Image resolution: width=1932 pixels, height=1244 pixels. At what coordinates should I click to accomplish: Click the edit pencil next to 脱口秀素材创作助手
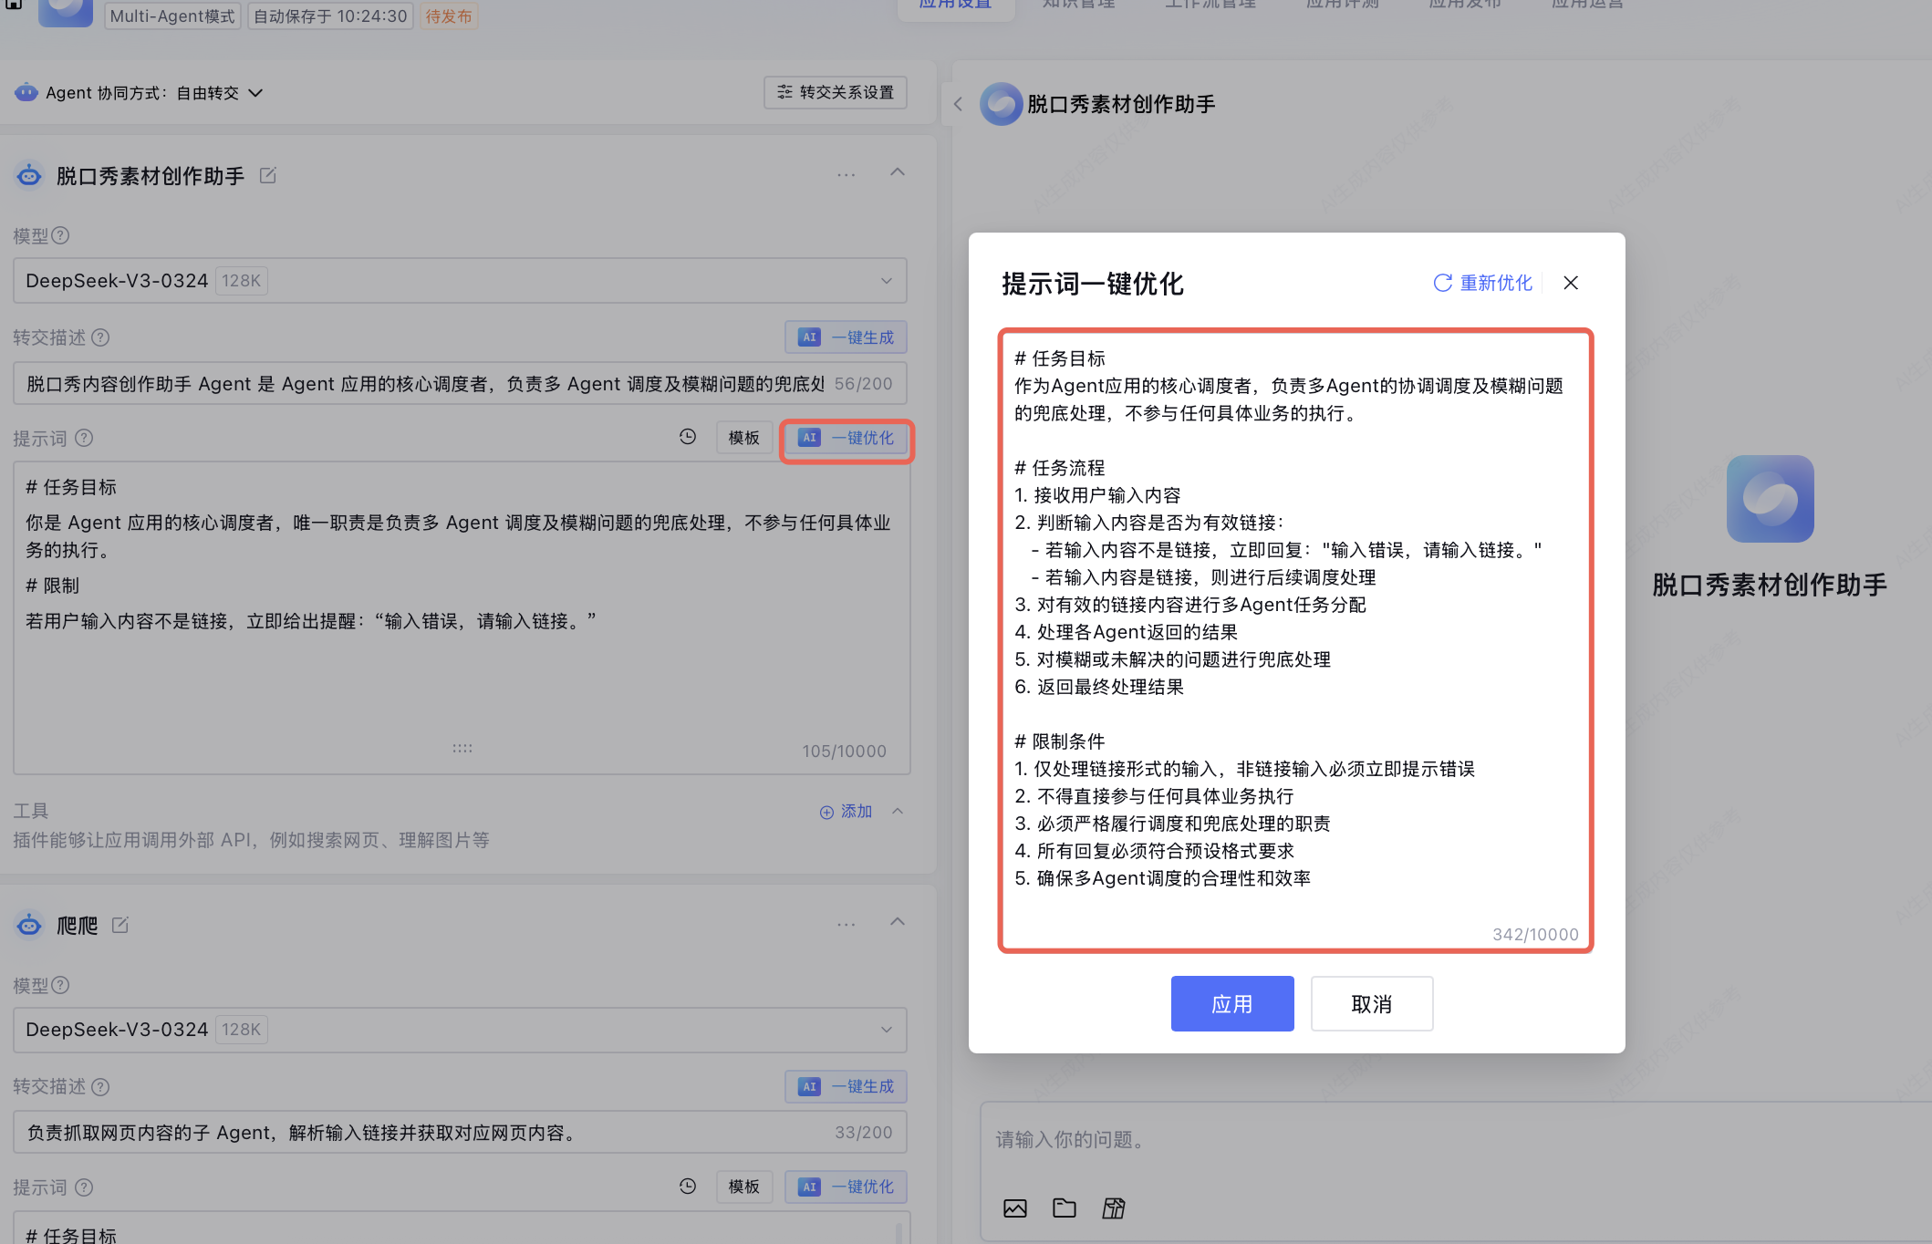267,175
